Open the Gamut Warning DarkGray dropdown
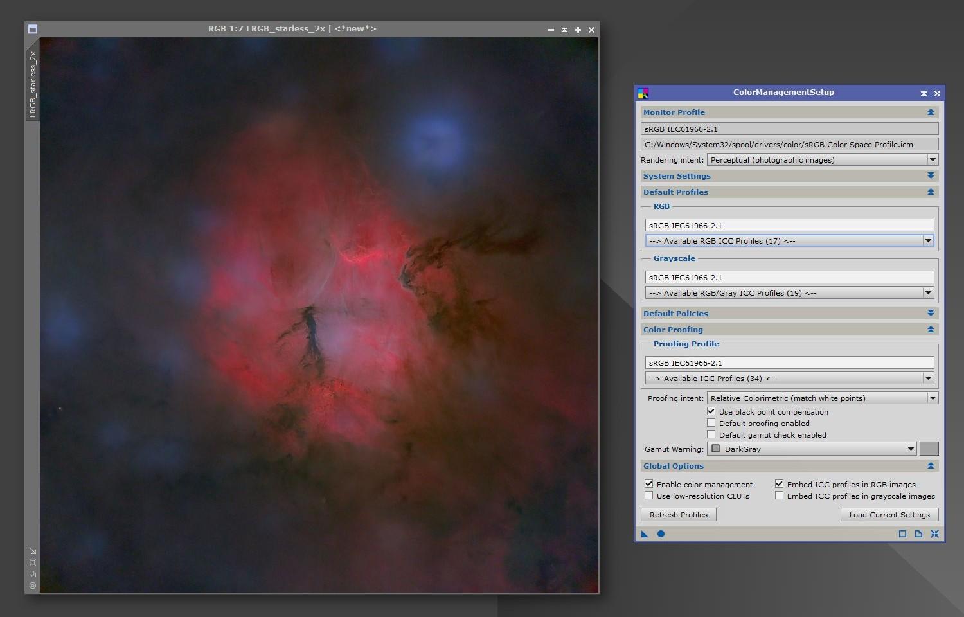 point(812,449)
